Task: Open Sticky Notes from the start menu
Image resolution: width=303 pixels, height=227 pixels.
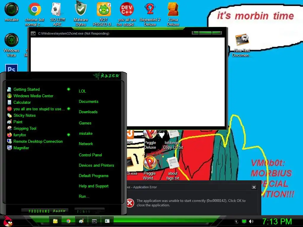Action: click(x=21, y=116)
